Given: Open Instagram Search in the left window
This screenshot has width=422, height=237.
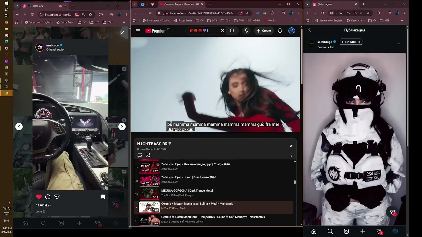Looking at the screenshot, I should 43,223.
